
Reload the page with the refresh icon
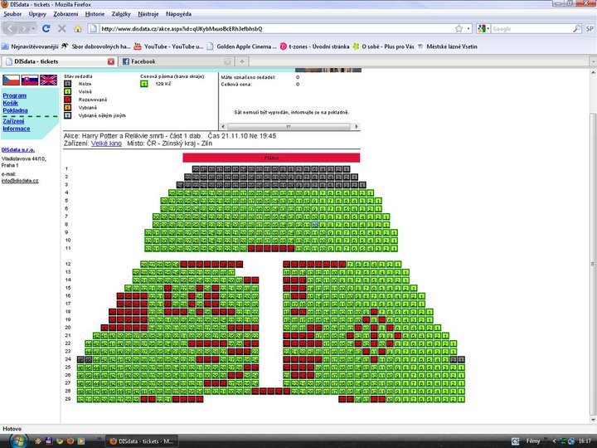46,28
